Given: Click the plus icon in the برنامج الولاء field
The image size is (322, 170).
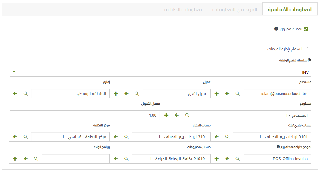Looking at the screenshot, I should (x=15, y=159).
